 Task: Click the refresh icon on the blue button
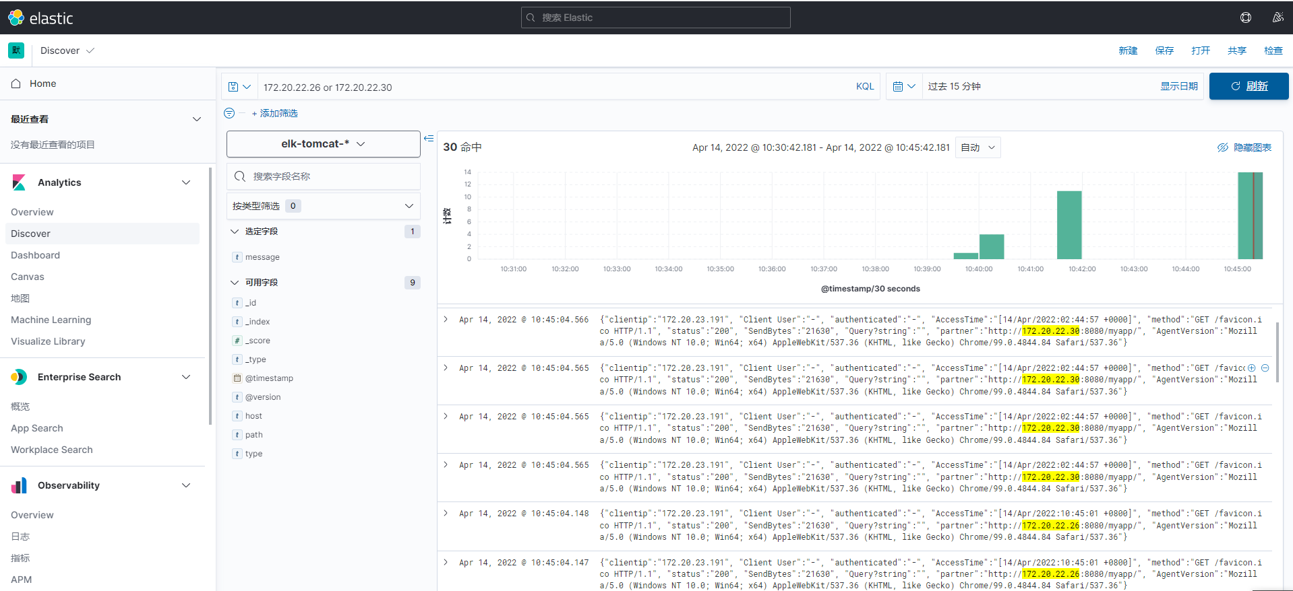pos(1236,86)
